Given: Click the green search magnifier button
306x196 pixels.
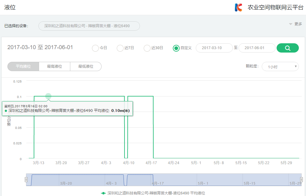Looking at the screenshot, I should (x=287, y=48).
